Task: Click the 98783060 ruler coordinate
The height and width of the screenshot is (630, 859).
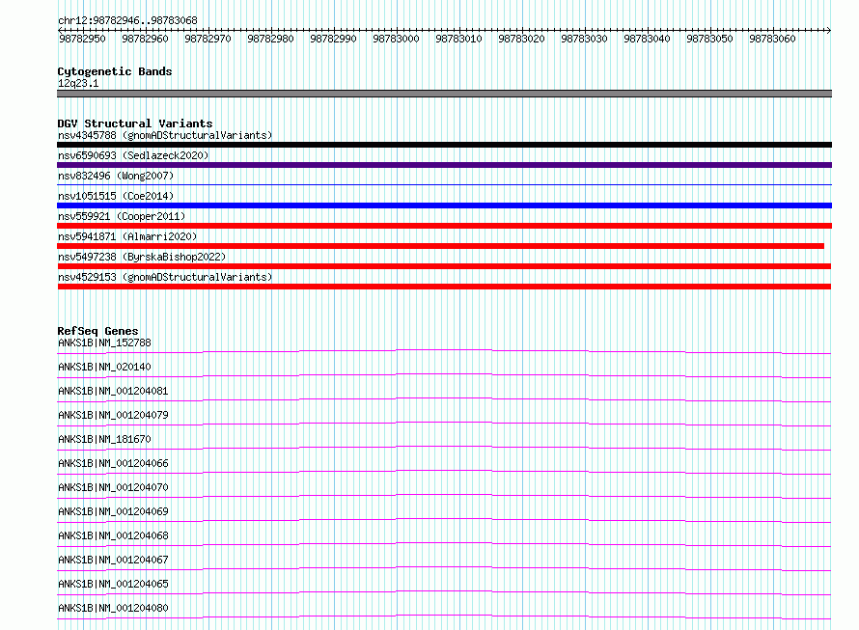Action: point(772,39)
